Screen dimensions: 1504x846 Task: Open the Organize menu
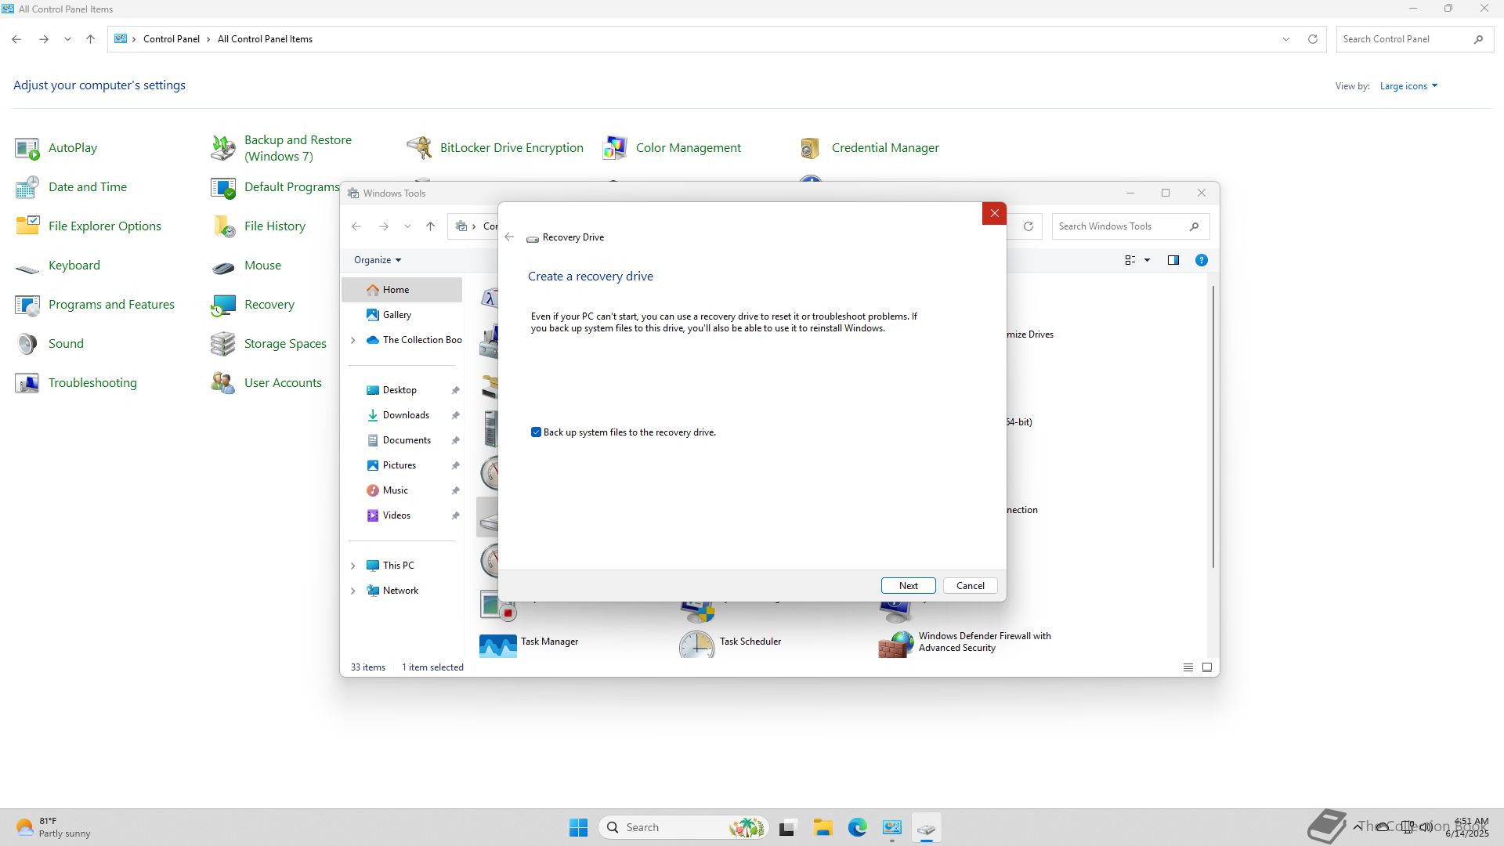(377, 260)
